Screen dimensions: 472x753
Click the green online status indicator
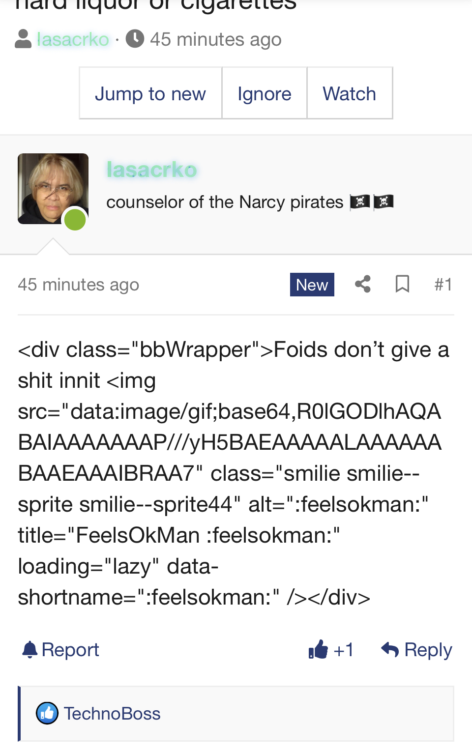75,219
